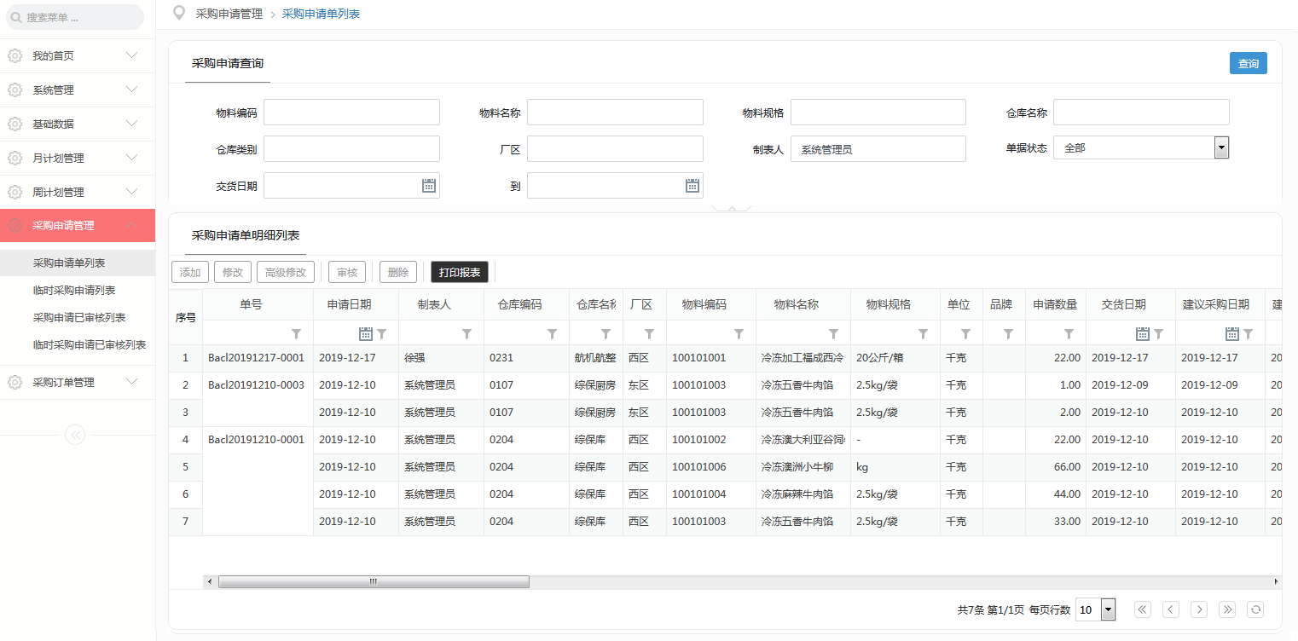Click filter icon under 物料编码 column
The height and width of the screenshot is (641, 1298).
739,333
